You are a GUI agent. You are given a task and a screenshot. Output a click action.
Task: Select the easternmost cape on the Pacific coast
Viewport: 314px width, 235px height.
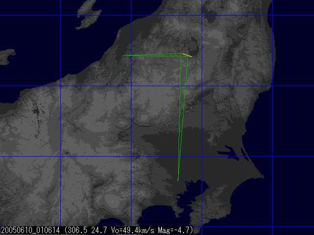262,175
